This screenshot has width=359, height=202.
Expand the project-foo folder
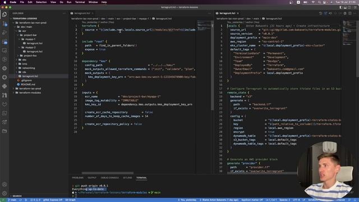(x=30, y=56)
